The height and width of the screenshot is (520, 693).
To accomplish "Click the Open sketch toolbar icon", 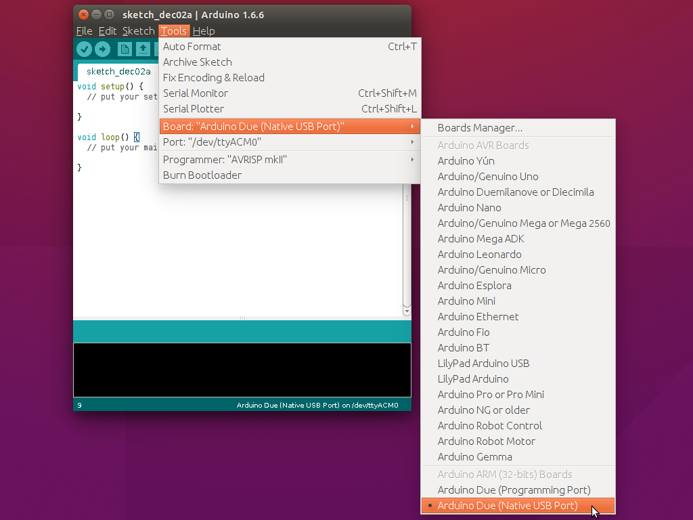I will 143,49.
